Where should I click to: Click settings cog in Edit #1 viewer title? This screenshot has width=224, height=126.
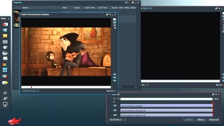point(216,8)
